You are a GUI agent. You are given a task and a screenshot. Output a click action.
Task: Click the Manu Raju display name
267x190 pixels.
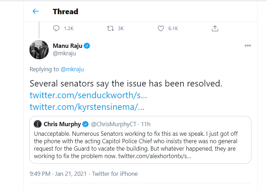pos(67,46)
